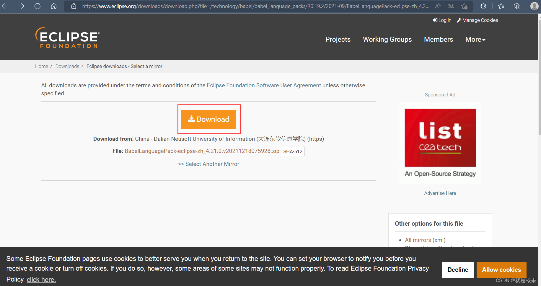Allow cookies in the banner
This screenshot has height=286, width=541.
coord(501,270)
